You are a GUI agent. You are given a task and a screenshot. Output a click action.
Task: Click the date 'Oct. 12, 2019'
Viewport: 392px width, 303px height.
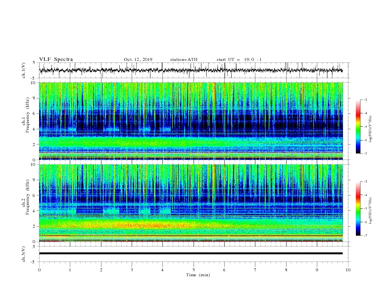[x=138, y=59]
